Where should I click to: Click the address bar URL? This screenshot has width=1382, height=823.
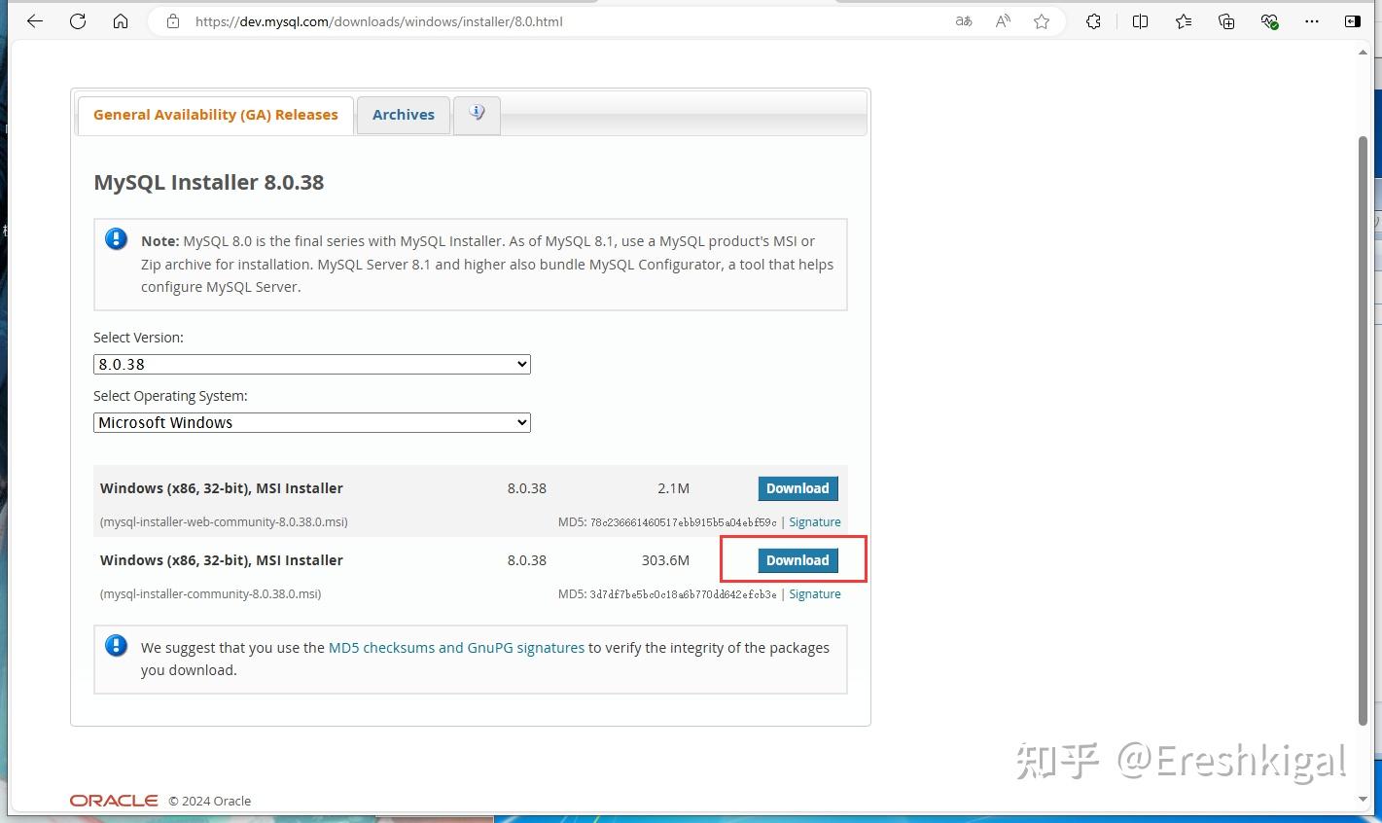click(x=378, y=21)
